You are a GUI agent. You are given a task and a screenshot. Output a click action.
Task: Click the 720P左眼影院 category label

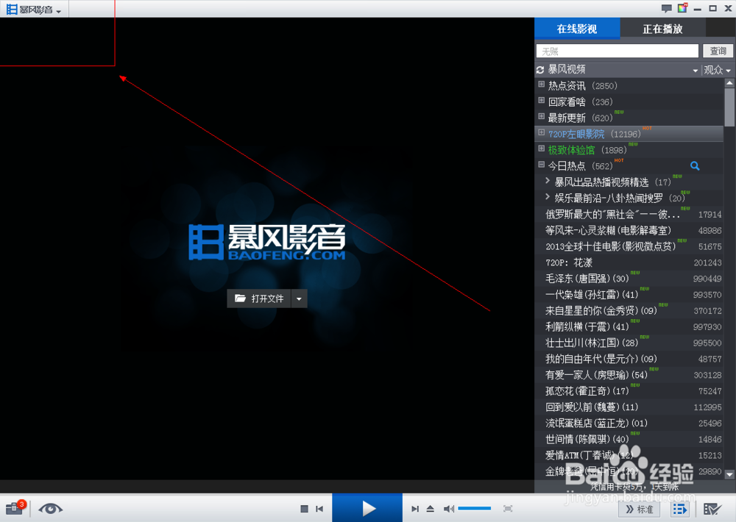point(576,134)
